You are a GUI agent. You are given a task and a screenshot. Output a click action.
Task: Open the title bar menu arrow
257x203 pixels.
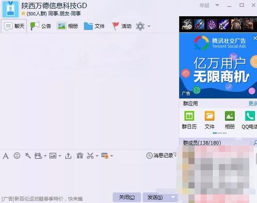click(217, 6)
